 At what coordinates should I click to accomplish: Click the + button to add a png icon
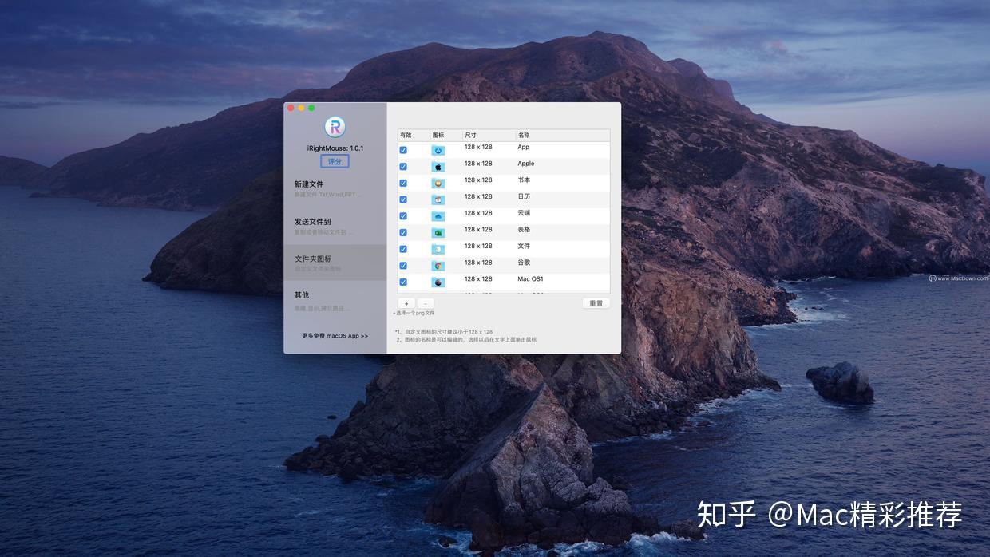(406, 303)
